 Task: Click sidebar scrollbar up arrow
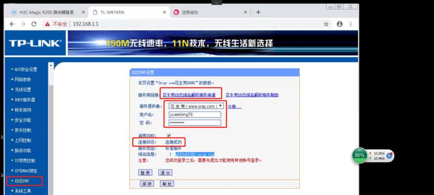click(51, 65)
